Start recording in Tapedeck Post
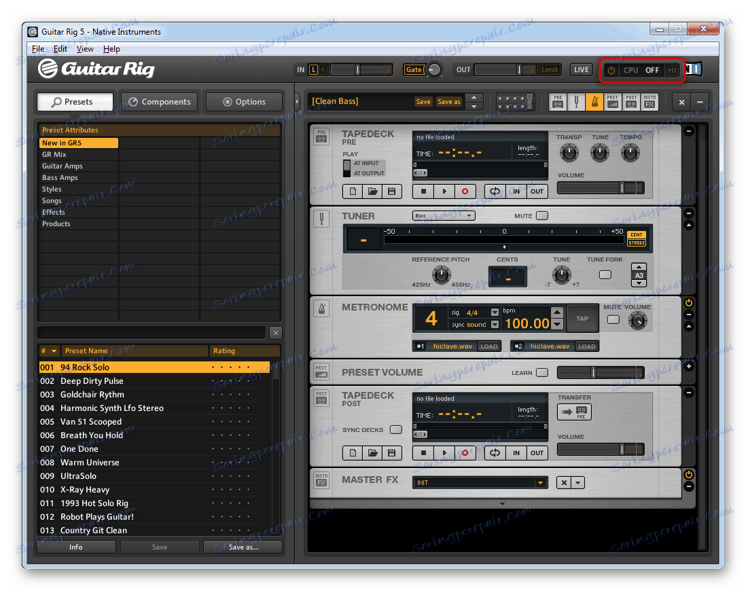This screenshot has height=591, width=746. click(x=465, y=452)
